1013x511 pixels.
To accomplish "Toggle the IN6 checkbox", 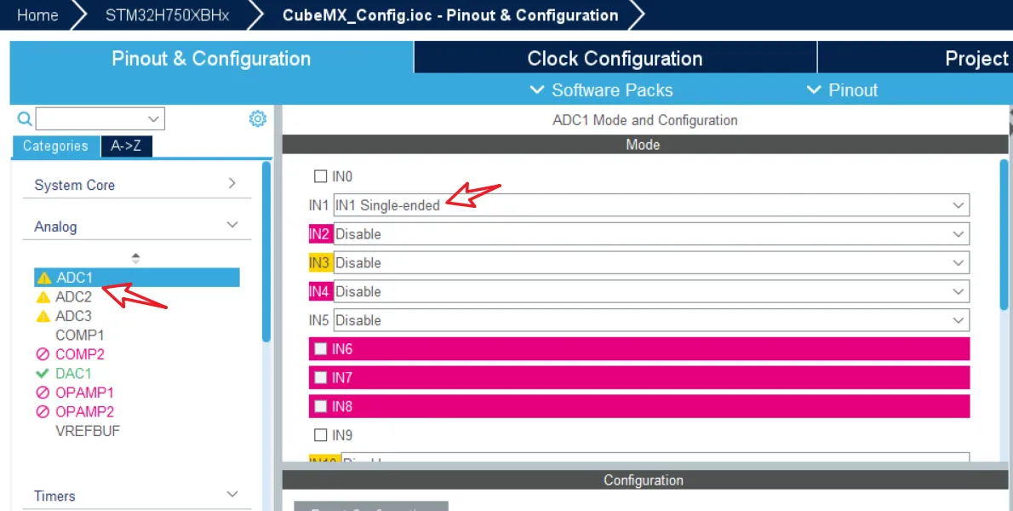I will coord(320,349).
